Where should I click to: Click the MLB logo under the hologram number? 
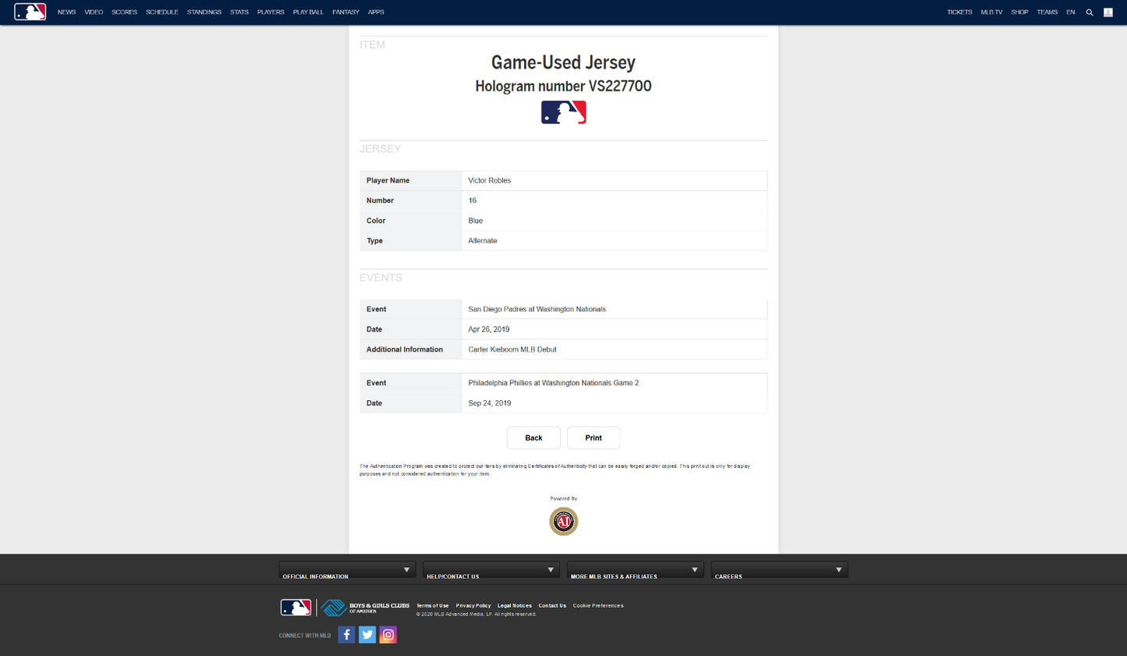tap(563, 112)
